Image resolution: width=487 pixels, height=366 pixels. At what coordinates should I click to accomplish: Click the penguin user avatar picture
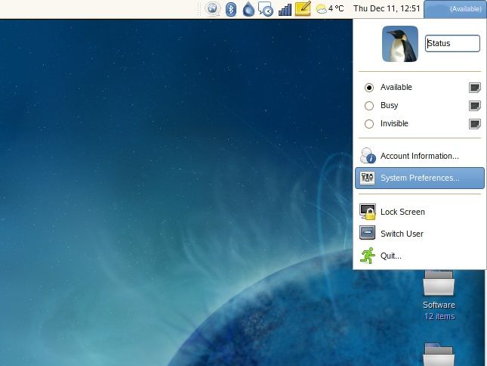pos(400,44)
